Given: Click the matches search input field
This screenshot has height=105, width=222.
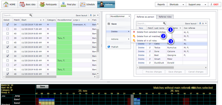Looking at the screenshot, I should pos(16,15).
